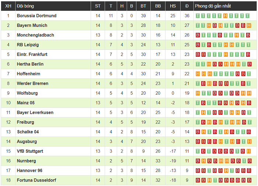Click the XH ranking column header
Viewport: 258px width, 186px height.
(8, 6)
